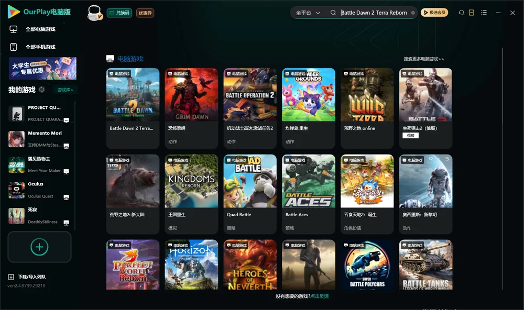Select PROJECT QUARANTINE in my games
The image size is (524, 310).
click(x=39, y=114)
